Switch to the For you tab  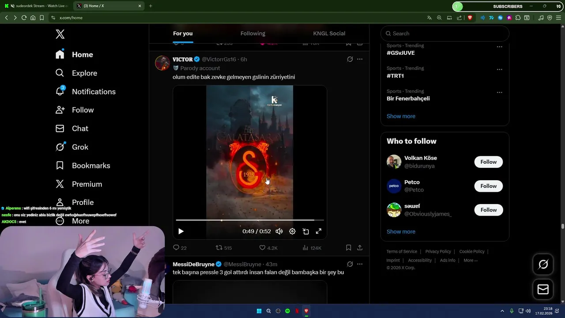(183, 34)
